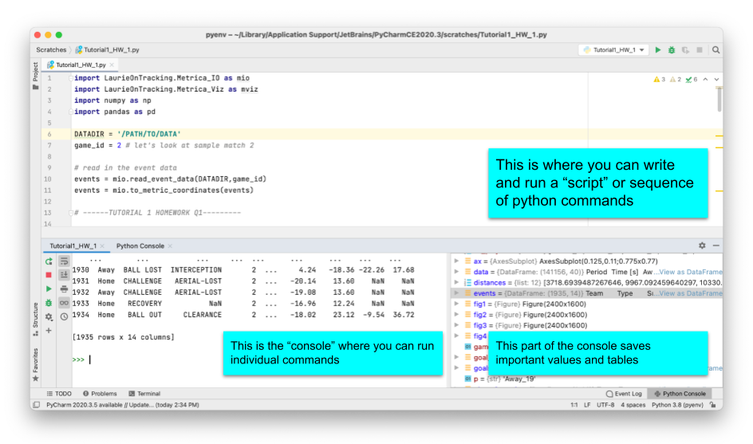The image size is (753, 444).
Task: Open the Problems tool window
Action: click(x=100, y=394)
